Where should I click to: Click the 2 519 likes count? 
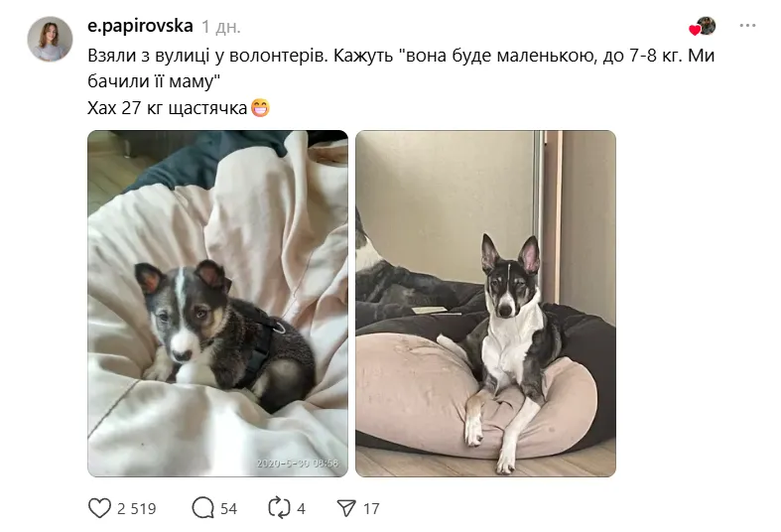tap(137, 508)
